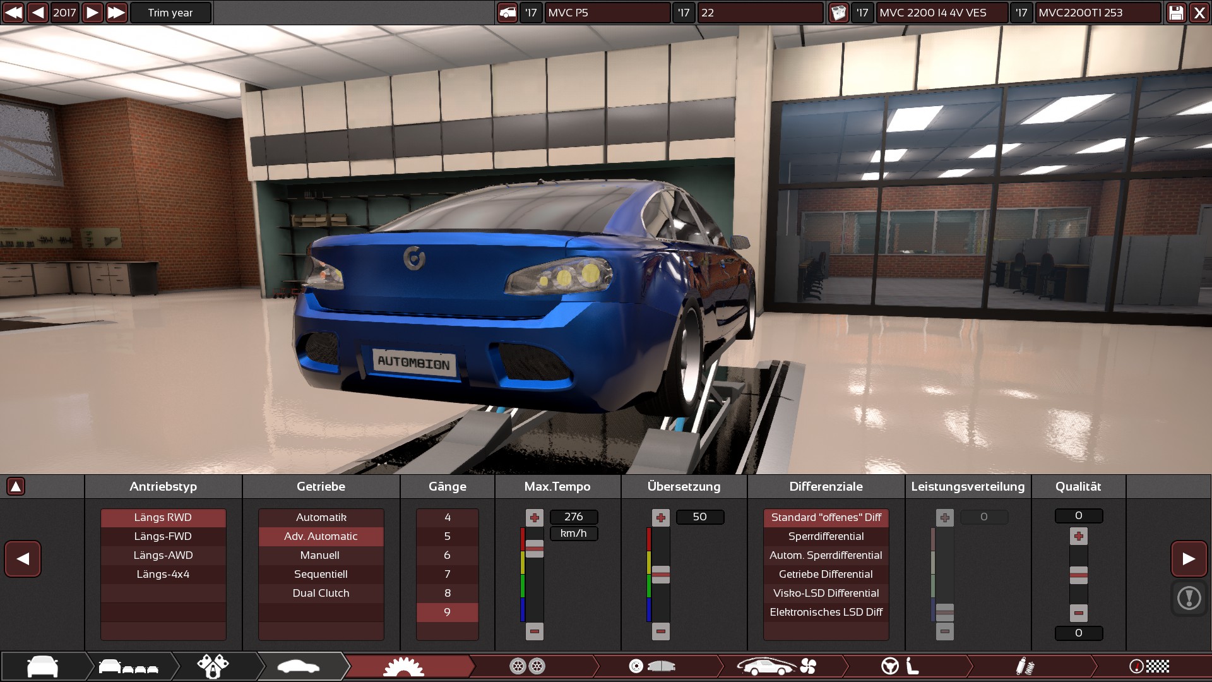Click the next year play arrow
The width and height of the screenshot is (1212, 682).
tap(92, 13)
